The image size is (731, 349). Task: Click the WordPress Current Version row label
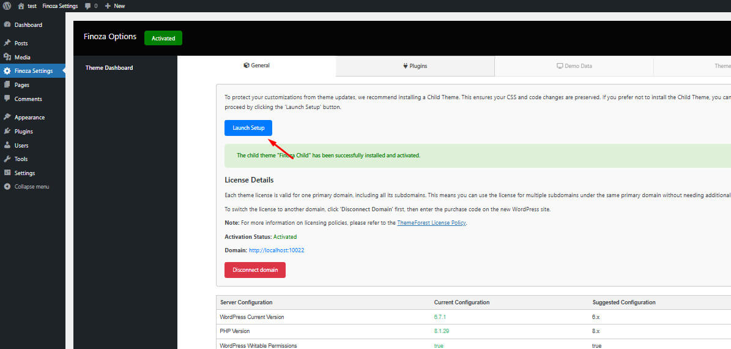[252, 317]
